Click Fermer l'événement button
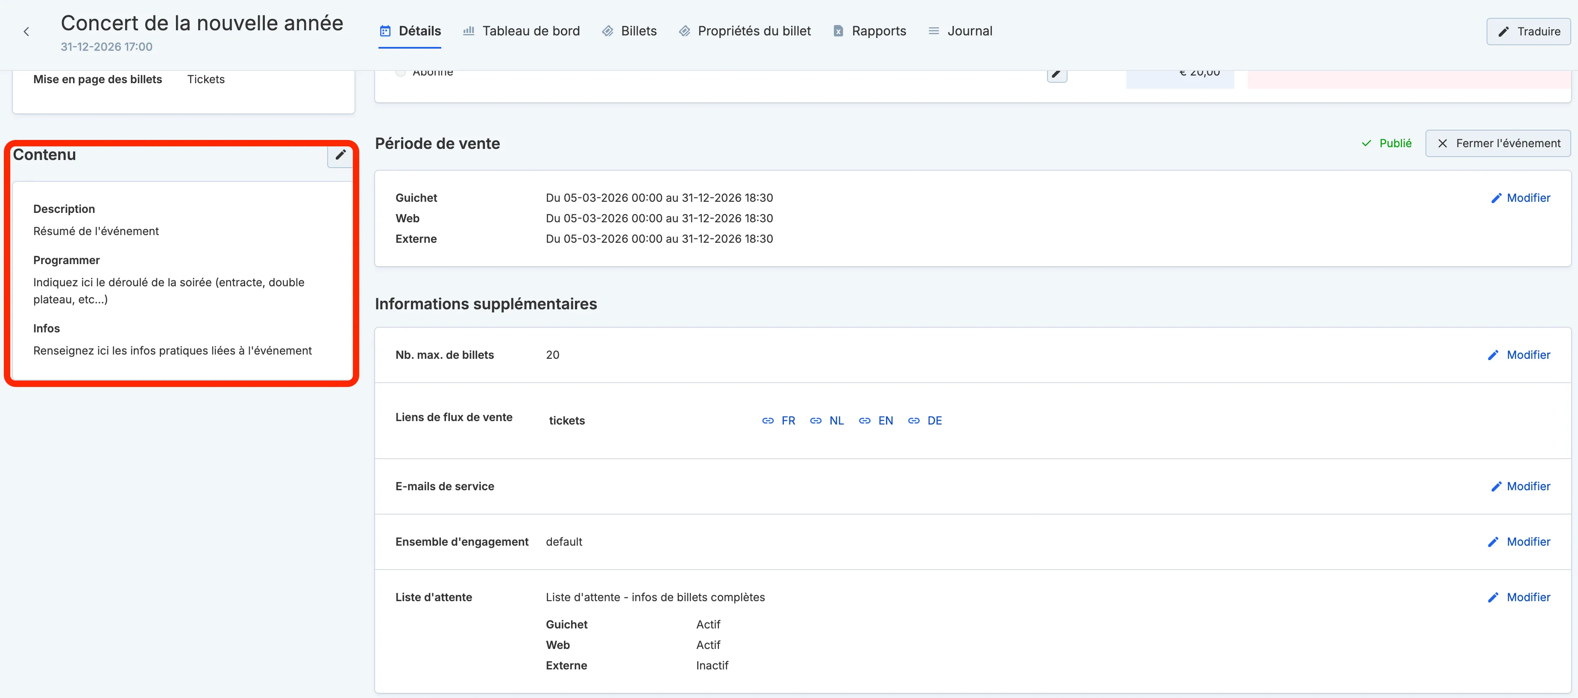 click(1498, 143)
